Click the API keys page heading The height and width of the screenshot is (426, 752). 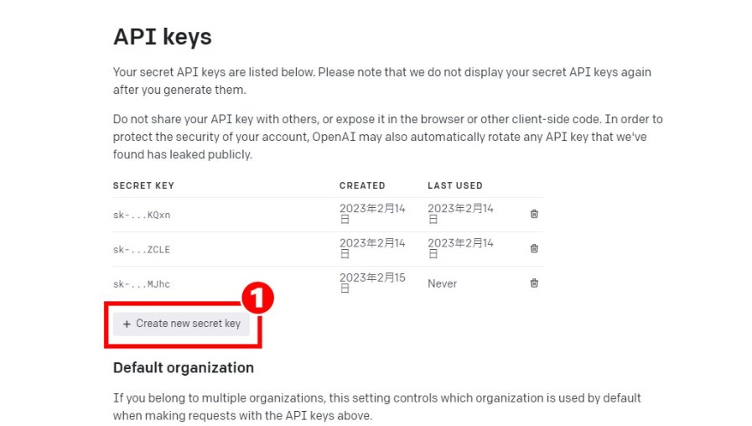click(163, 37)
